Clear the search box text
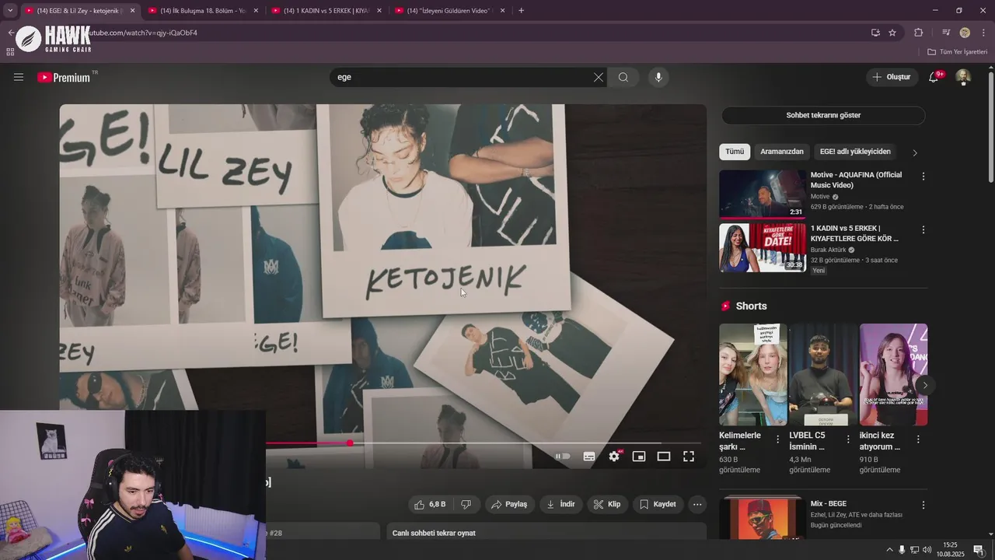Viewport: 995px width, 560px height. (598, 77)
